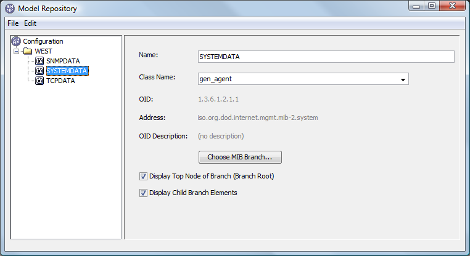This screenshot has height=256, width=470.
Task: Open the Edit menu
Action: click(30, 23)
